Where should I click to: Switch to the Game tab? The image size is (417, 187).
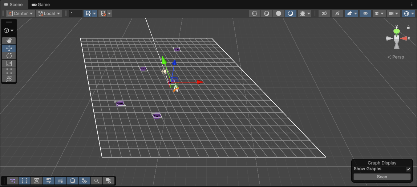(41, 4)
